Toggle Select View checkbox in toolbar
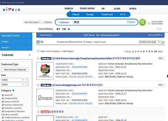This screenshot has width=168, height=121. 58,42
